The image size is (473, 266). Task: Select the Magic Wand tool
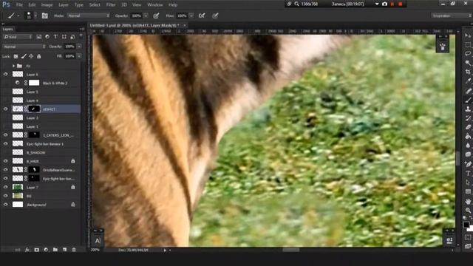[x=468, y=63]
